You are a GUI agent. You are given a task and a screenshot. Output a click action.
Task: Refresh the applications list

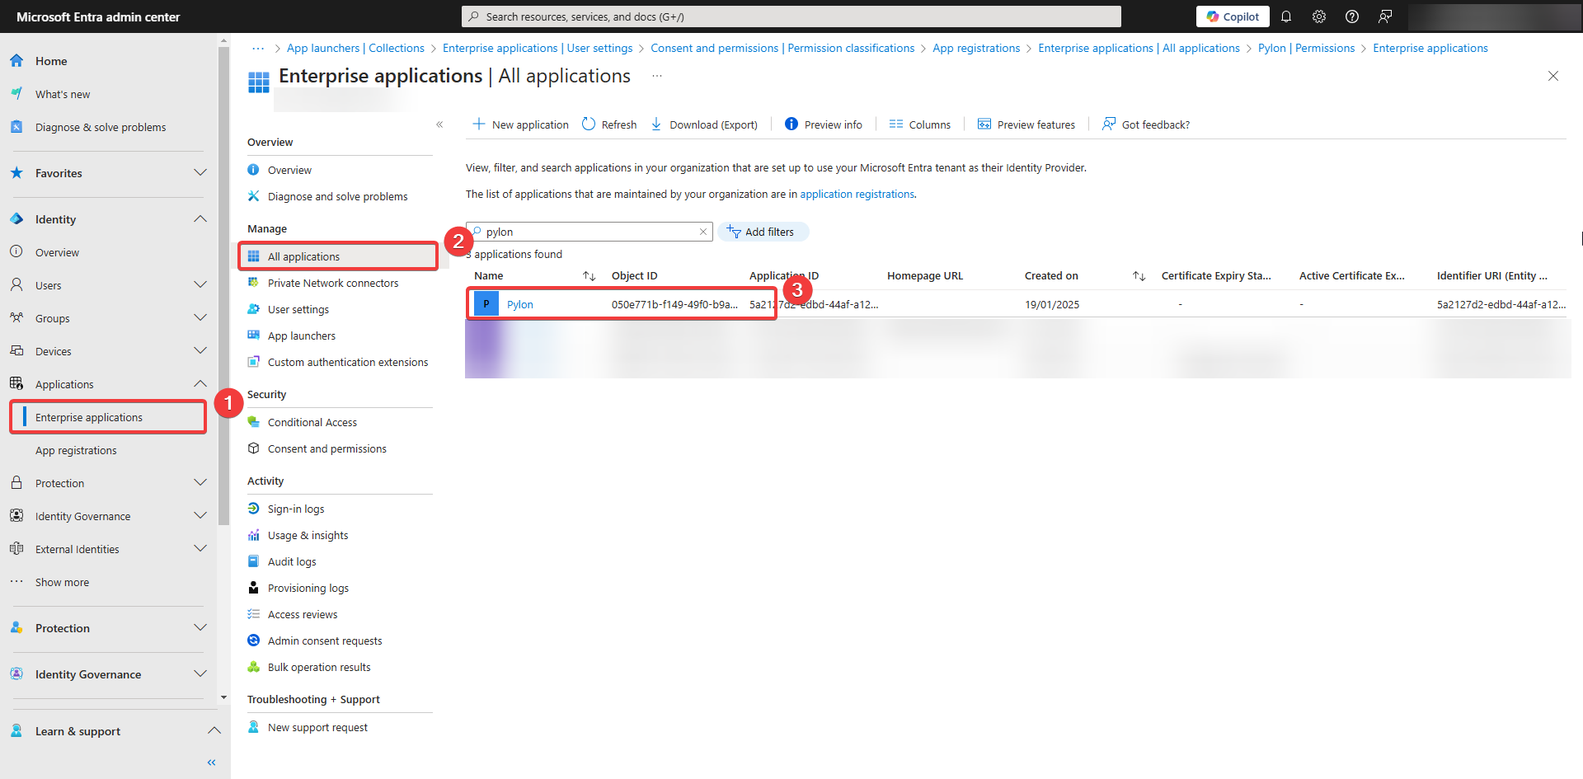click(x=608, y=124)
